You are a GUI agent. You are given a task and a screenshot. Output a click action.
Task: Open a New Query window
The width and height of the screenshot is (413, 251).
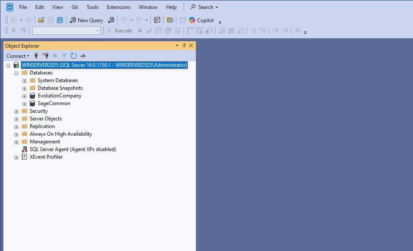point(86,20)
